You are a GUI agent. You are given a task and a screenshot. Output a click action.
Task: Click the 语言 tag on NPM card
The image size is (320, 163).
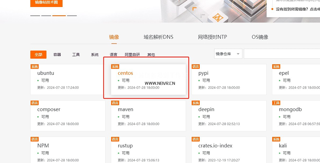click(35, 139)
